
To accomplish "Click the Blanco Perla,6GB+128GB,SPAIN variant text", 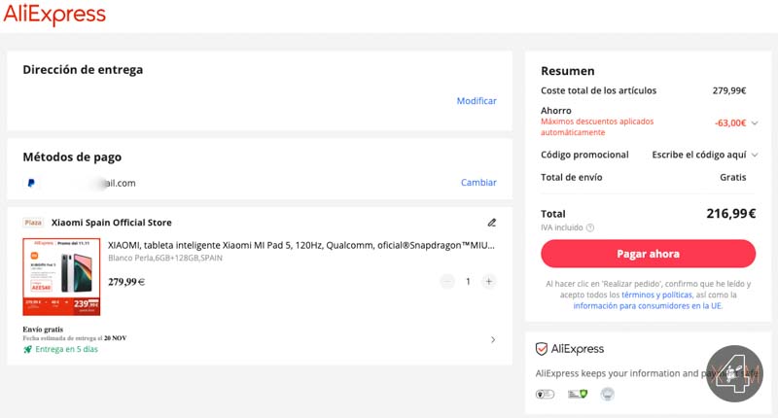I will (x=165, y=258).
